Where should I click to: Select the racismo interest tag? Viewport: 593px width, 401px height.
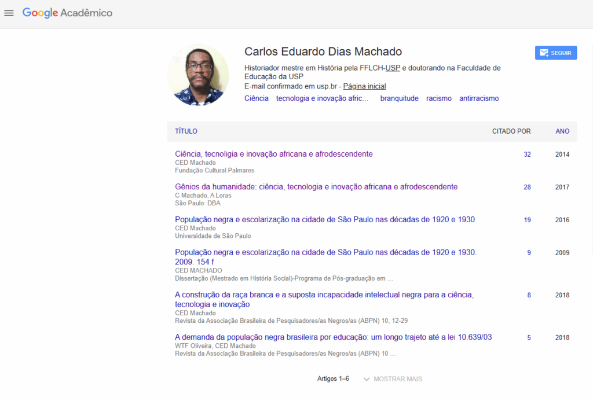439,98
